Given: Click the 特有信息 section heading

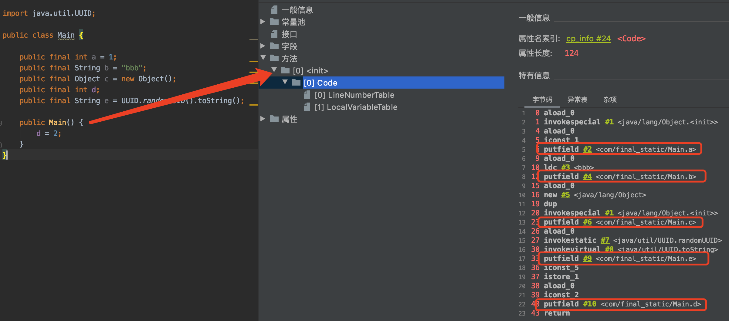Looking at the screenshot, I should 534,76.
